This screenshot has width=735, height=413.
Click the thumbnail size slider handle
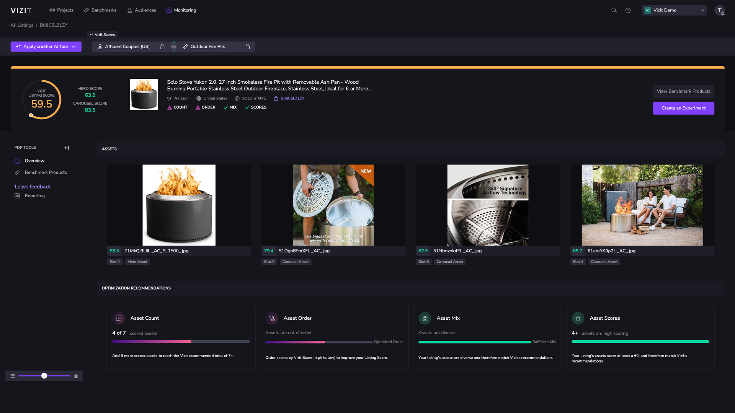(x=44, y=376)
